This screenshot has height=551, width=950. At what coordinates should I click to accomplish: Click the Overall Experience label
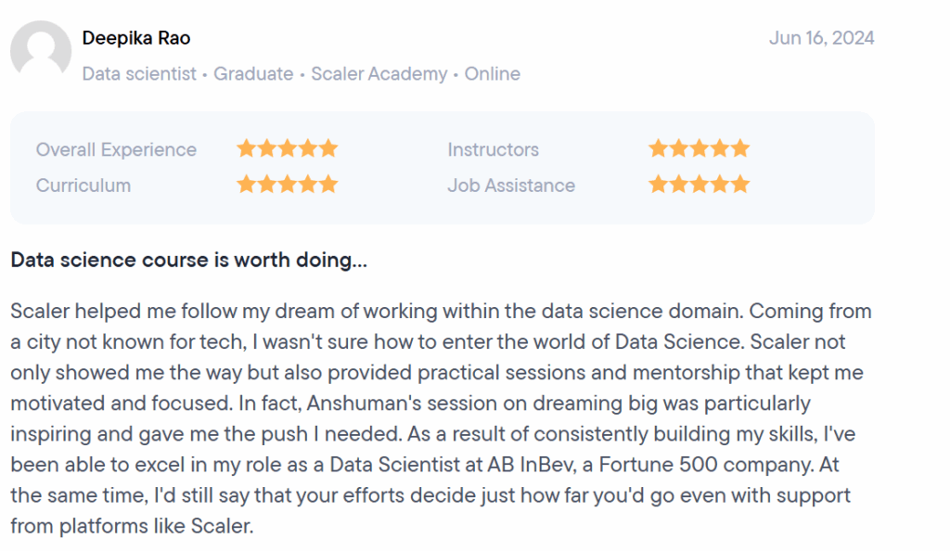click(x=116, y=149)
